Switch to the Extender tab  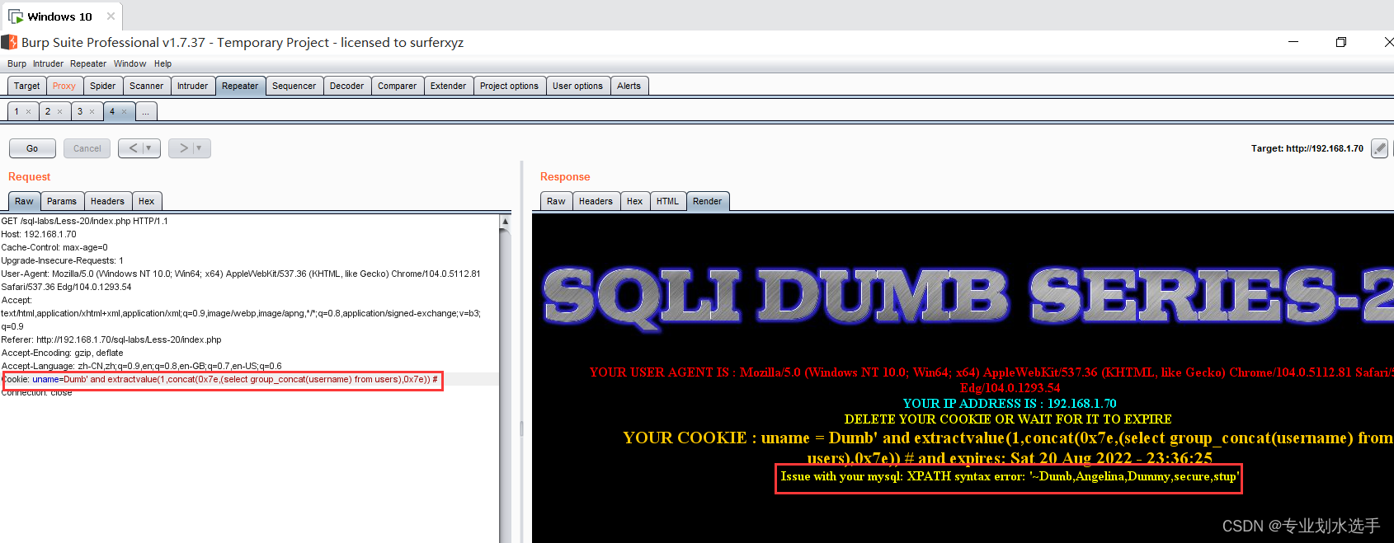tap(448, 86)
